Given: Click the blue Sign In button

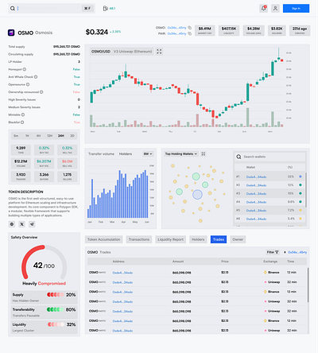Looking at the screenshot, I should [296, 9].
